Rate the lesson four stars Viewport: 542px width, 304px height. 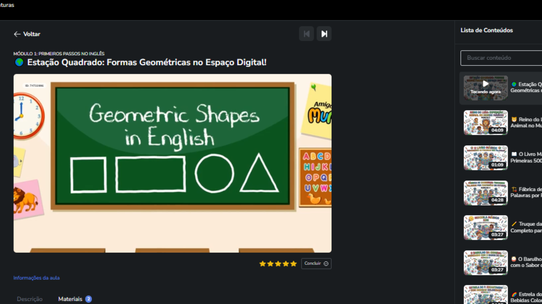286,264
